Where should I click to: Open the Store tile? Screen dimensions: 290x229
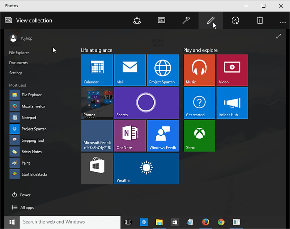[x=97, y=169]
